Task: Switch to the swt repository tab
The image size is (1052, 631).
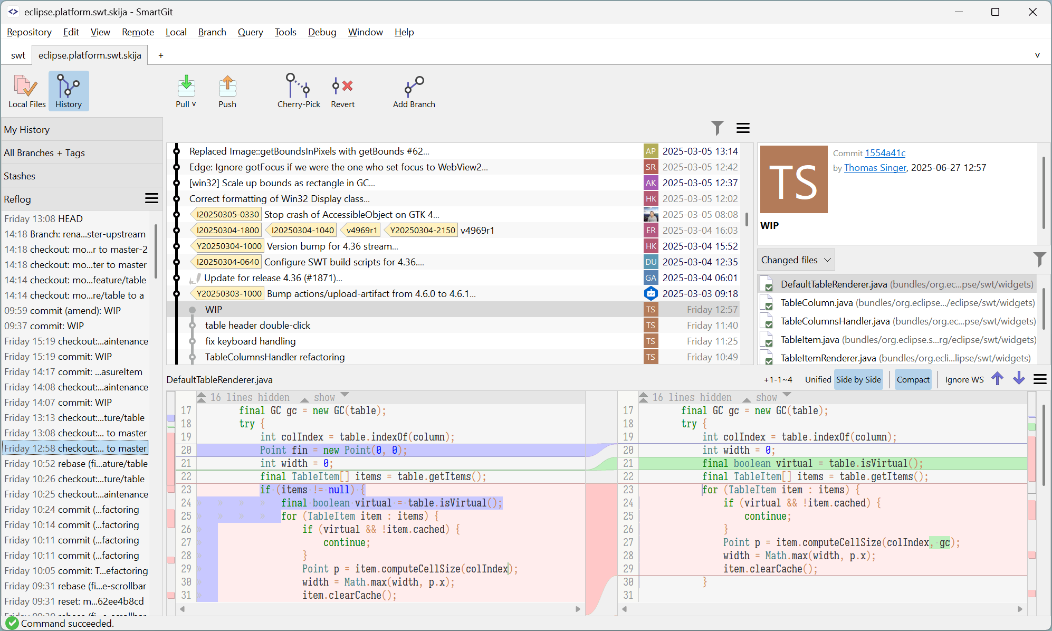Action: [x=17, y=55]
